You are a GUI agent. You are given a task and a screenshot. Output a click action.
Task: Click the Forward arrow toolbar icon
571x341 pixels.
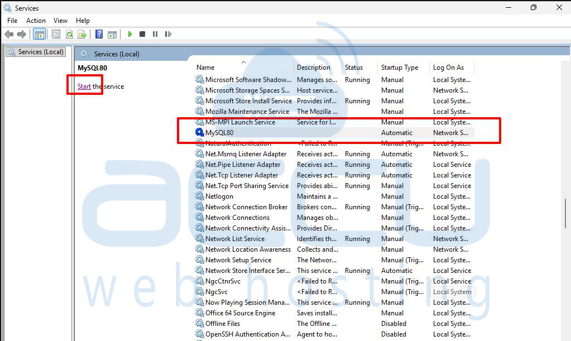22,34
